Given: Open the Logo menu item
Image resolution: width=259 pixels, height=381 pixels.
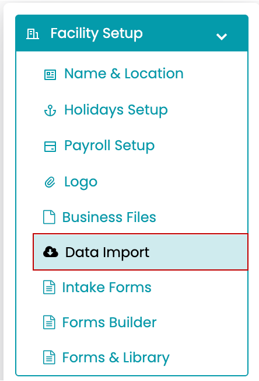Looking at the screenshot, I should pyautogui.click(x=80, y=182).
